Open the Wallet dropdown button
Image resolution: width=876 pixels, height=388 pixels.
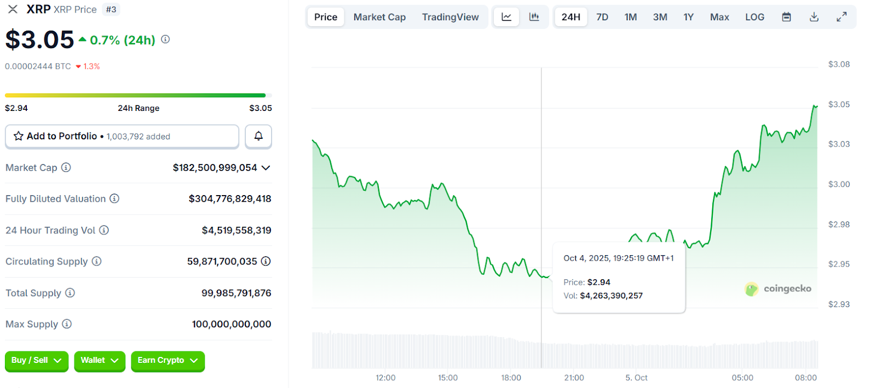99,361
